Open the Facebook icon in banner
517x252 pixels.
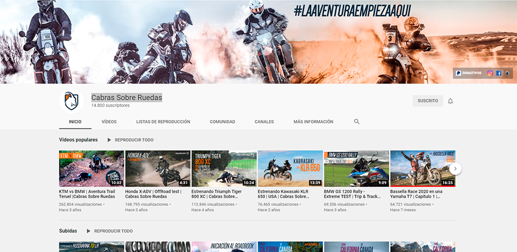point(498,73)
